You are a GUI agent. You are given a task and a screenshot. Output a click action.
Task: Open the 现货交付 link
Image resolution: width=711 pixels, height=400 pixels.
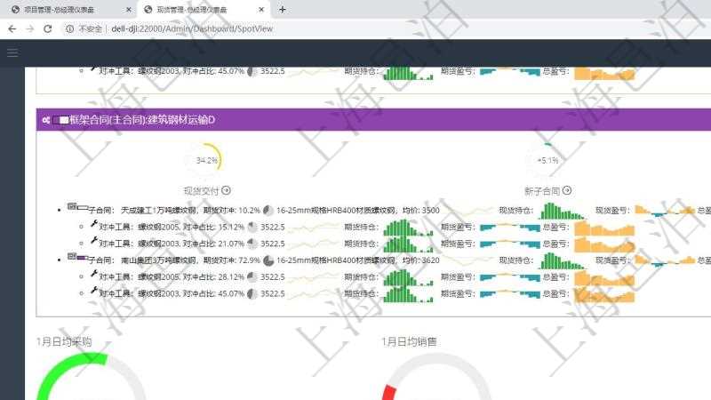(x=202, y=190)
